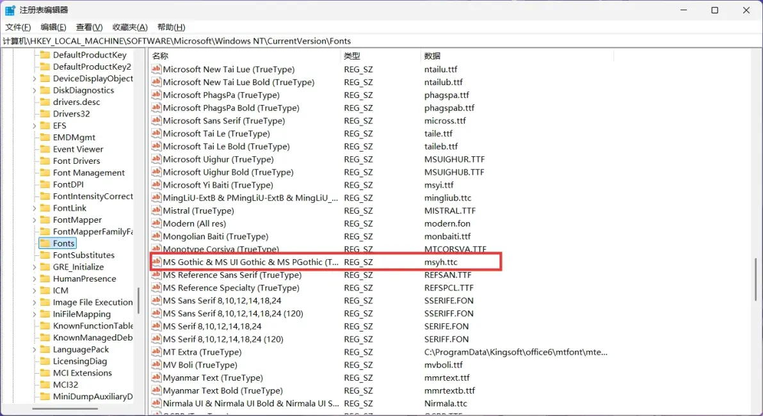Select the Microsoft Uighur Bold (TrueType) value

pos(229,172)
